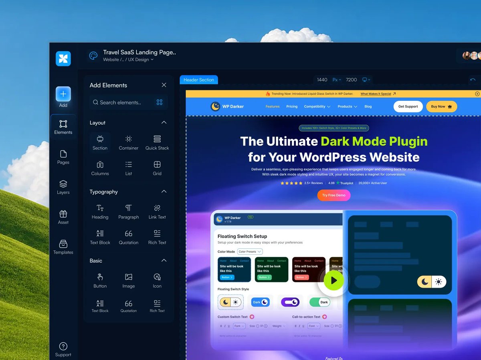
Task: Open the Templates panel in sidebar
Action: coord(63,247)
